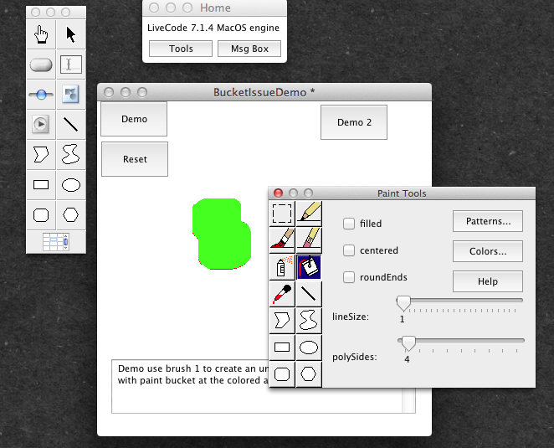This screenshot has height=448, width=554.
Task: Select the pointer arrow edit tool
Action: pyautogui.click(x=71, y=34)
